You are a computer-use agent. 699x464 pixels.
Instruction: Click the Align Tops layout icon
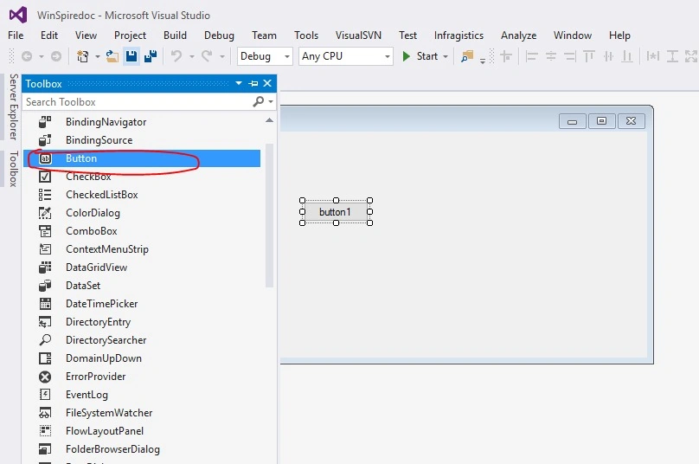pos(589,56)
